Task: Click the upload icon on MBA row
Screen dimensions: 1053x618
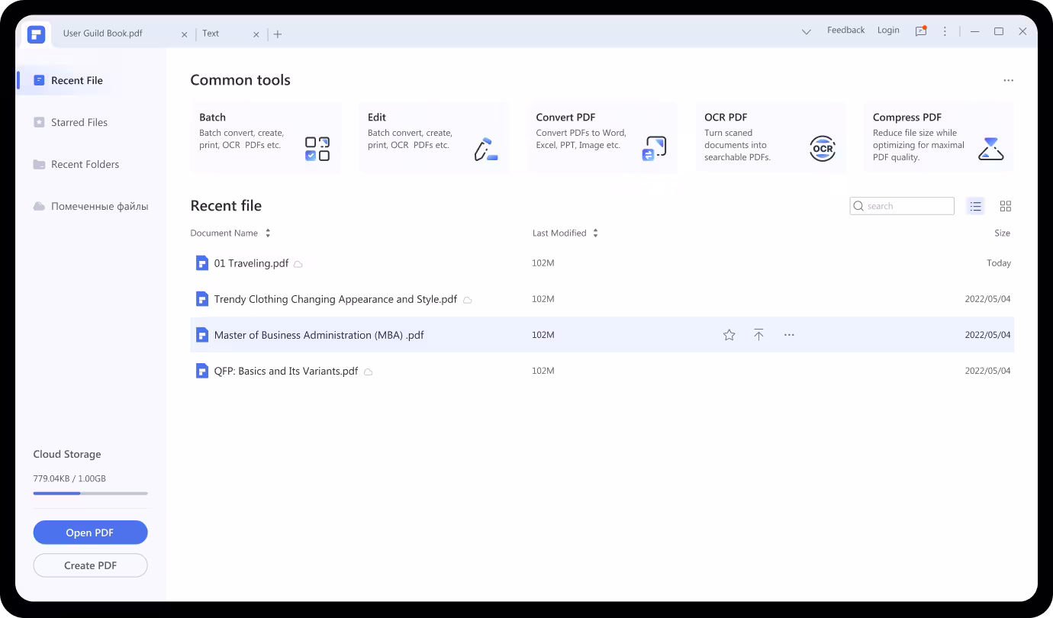Action: click(758, 335)
